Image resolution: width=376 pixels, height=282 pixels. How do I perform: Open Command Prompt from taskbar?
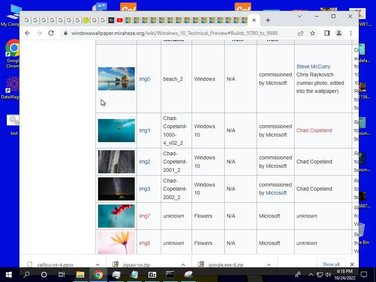tap(170, 275)
